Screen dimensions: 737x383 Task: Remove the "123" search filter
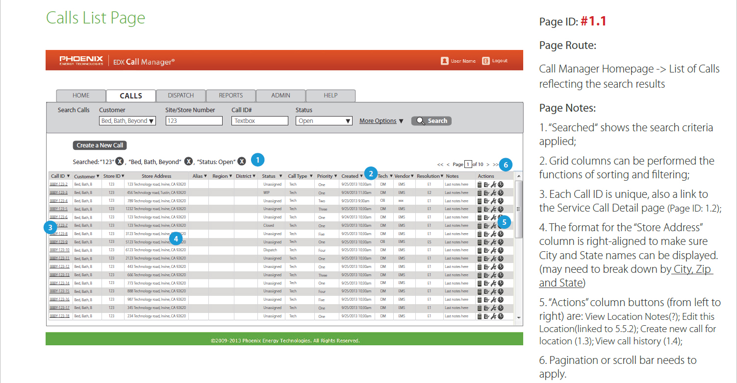(119, 162)
